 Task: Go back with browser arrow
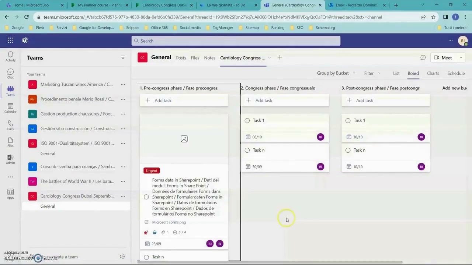(x=7, y=17)
